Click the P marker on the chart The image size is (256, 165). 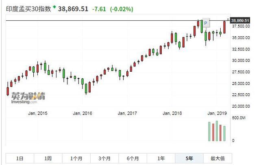(x=206, y=23)
